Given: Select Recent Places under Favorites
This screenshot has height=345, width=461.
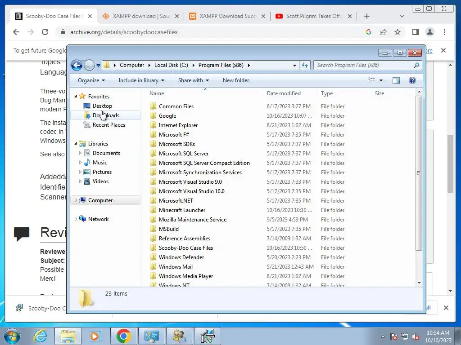Looking at the screenshot, I should 109,125.
